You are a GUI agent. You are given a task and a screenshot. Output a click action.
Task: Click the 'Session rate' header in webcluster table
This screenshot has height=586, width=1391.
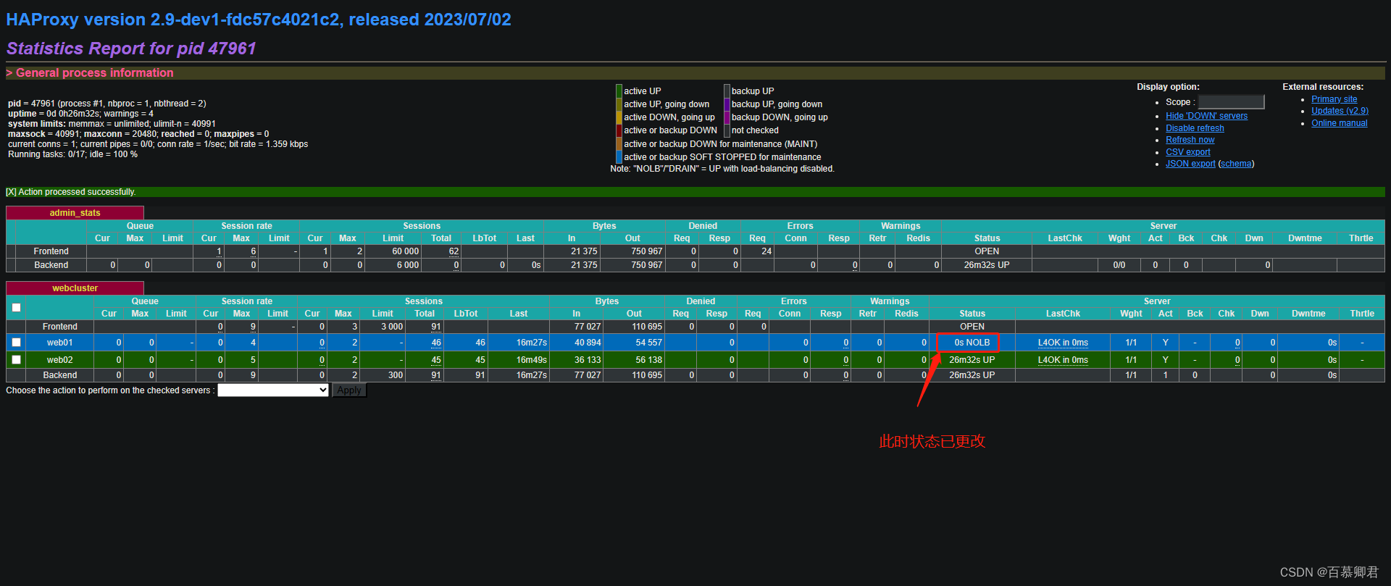(247, 301)
